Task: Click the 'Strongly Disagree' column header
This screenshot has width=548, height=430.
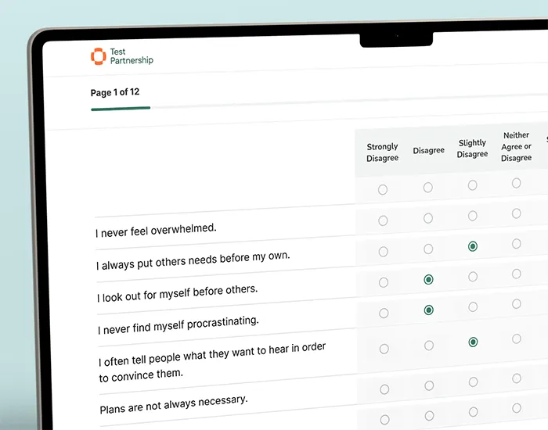Action: coord(382,152)
